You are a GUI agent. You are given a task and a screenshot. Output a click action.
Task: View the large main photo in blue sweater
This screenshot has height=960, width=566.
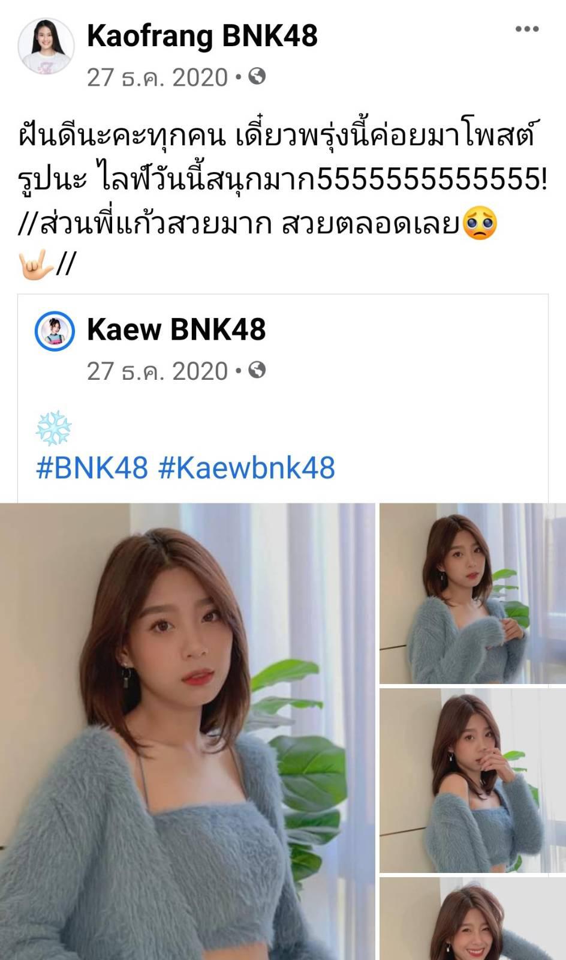(x=187, y=731)
